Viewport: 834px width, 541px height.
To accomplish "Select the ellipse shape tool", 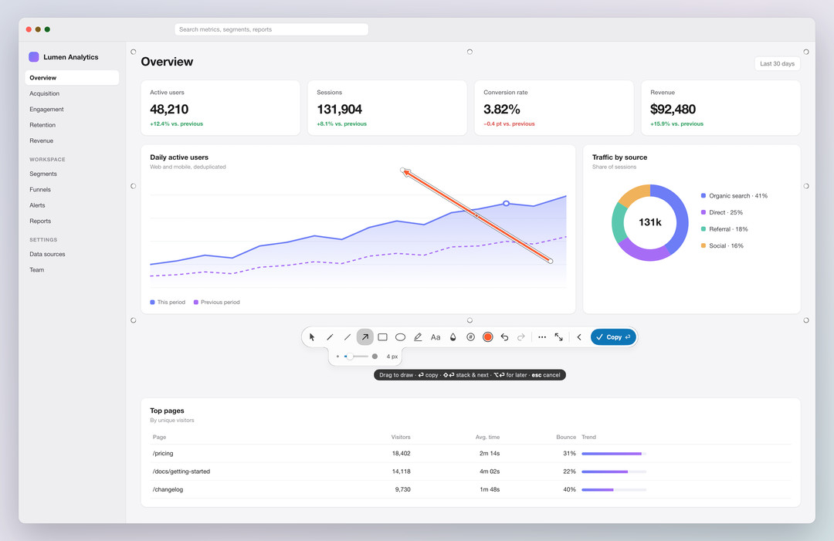I will point(401,337).
